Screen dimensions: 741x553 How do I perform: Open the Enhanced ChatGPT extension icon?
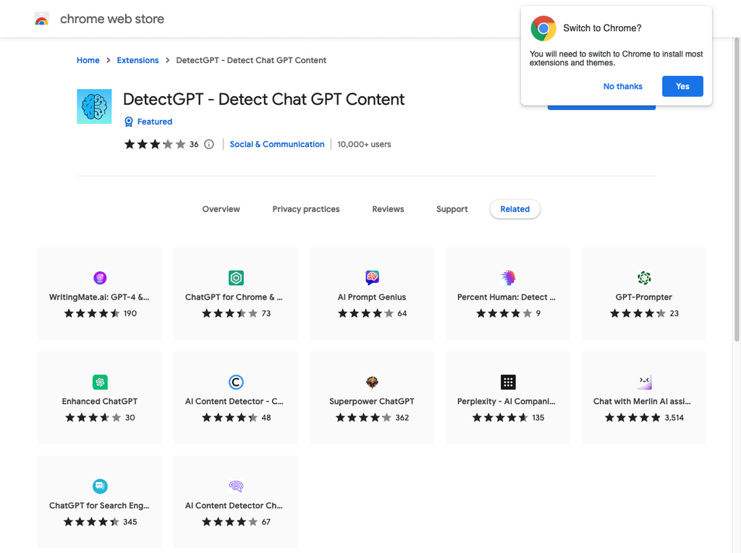click(99, 381)
